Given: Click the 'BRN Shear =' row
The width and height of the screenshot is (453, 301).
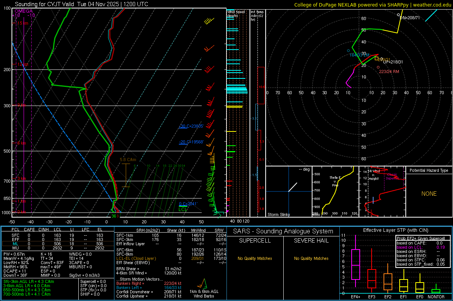Looking at the screenshot, I should point(149,269).
